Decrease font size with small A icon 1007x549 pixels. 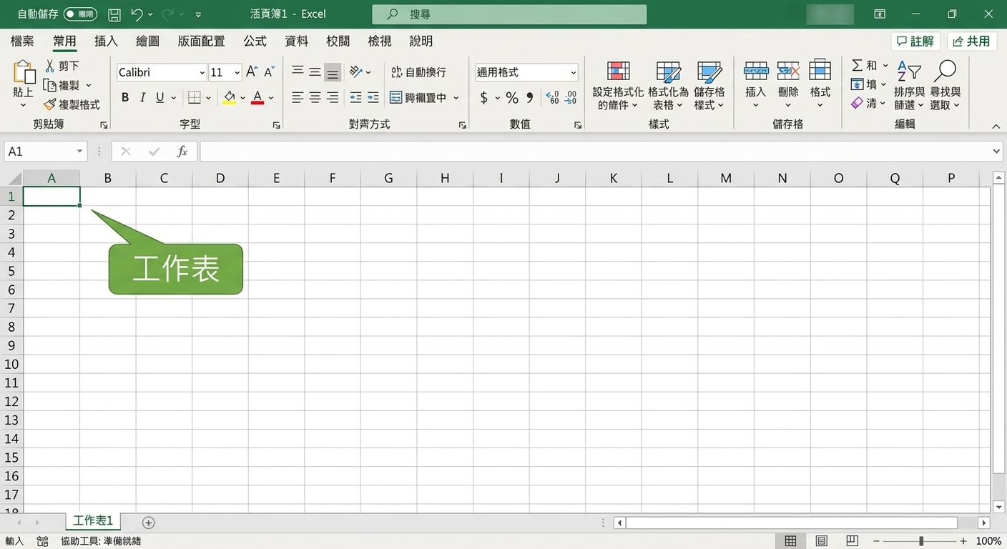pyautogui.click(x=270, y=72)
